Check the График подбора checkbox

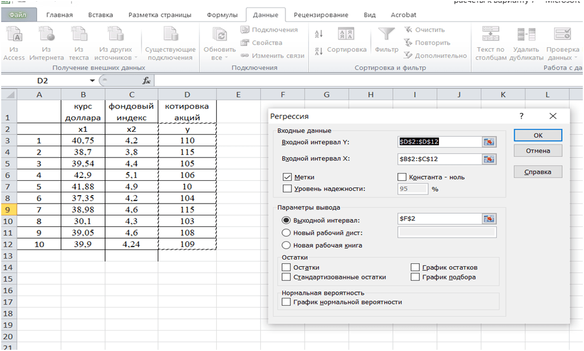(415, 277)
